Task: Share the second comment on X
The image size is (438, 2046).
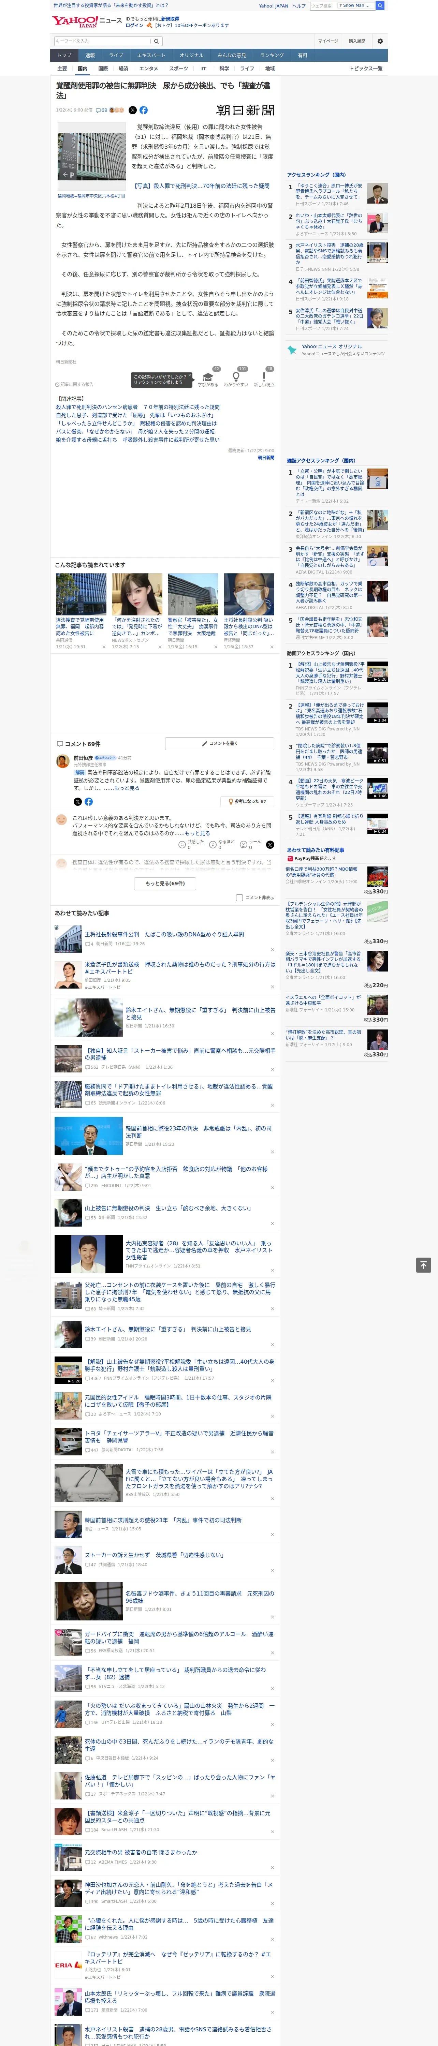Action: coord(269,845)
